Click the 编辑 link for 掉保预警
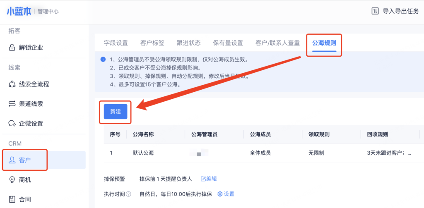Image resolution: width=424 pixels, height=208 pixels. tap(209, 179)
